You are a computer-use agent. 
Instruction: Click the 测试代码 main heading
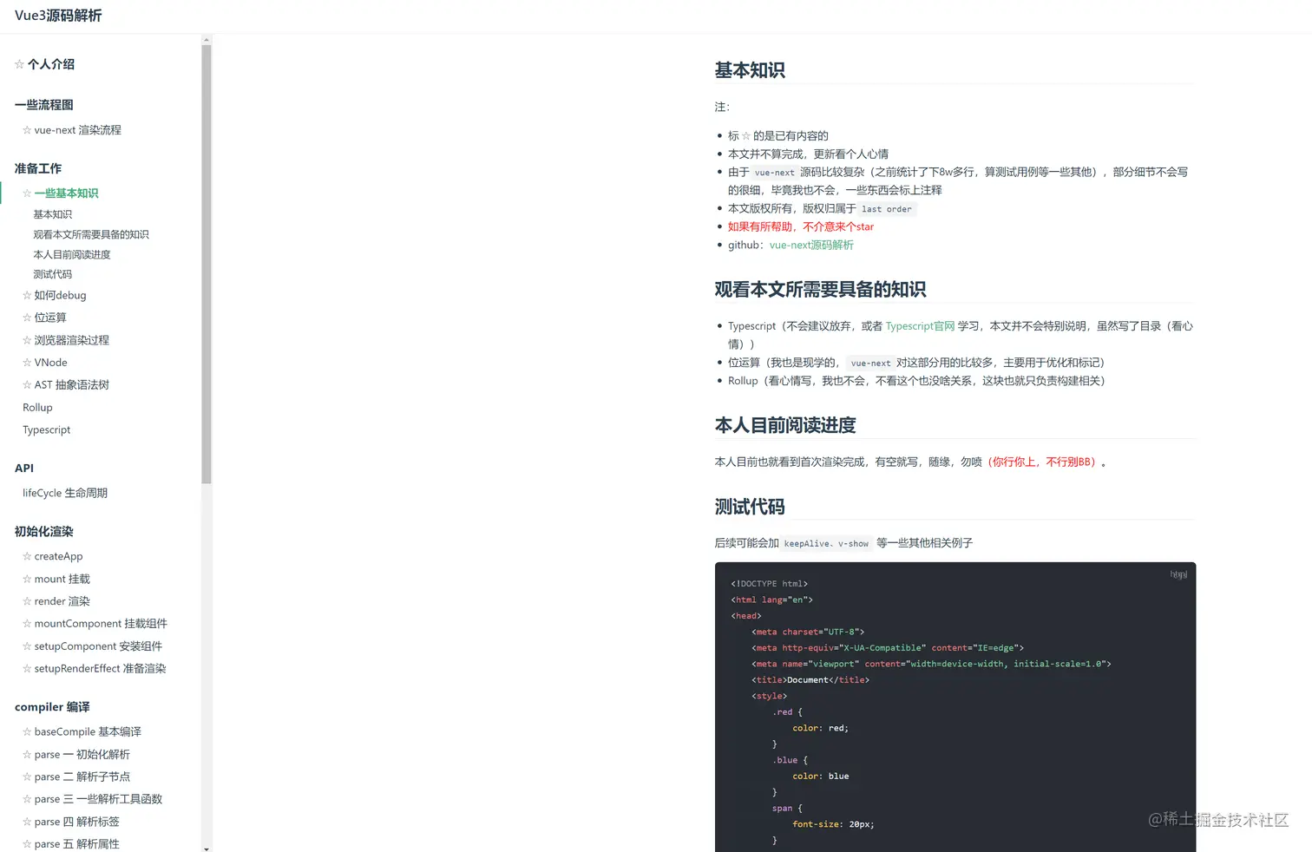coord(750,507)
